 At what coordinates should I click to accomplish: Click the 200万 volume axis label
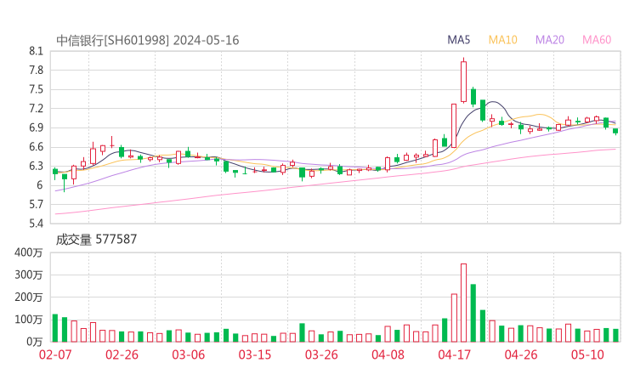[x=28, y=297]
